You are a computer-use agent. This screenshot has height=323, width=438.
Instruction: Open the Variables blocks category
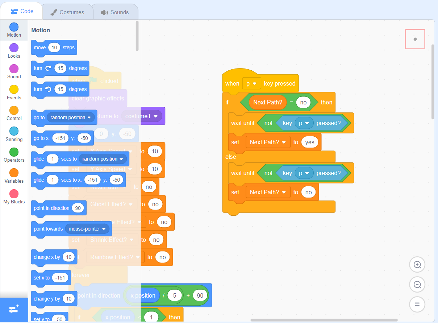[14, 174]
